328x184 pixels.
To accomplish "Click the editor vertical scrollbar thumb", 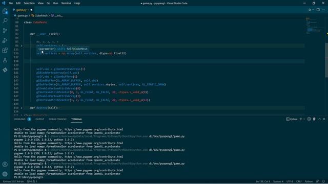I will point(326,60).
